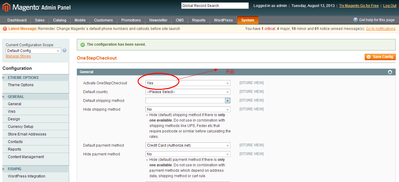Open the Hide shipping method dropdown
Screen dimensions: 399x182
[x=188, y=109]
